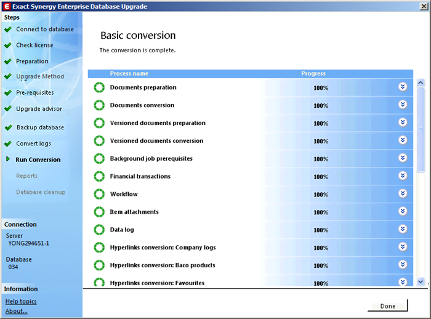Image resolution: width=431 pixels, height=319 pixels.
Task: Click green checkmark beside Backup database
Action: [x=7, y=128]
